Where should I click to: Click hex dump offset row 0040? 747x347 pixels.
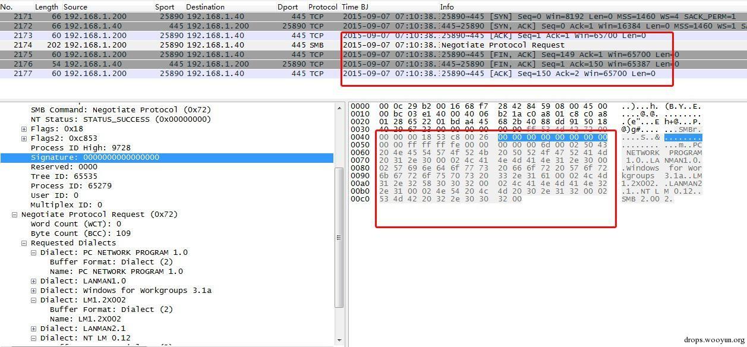[x=360, y=137]
